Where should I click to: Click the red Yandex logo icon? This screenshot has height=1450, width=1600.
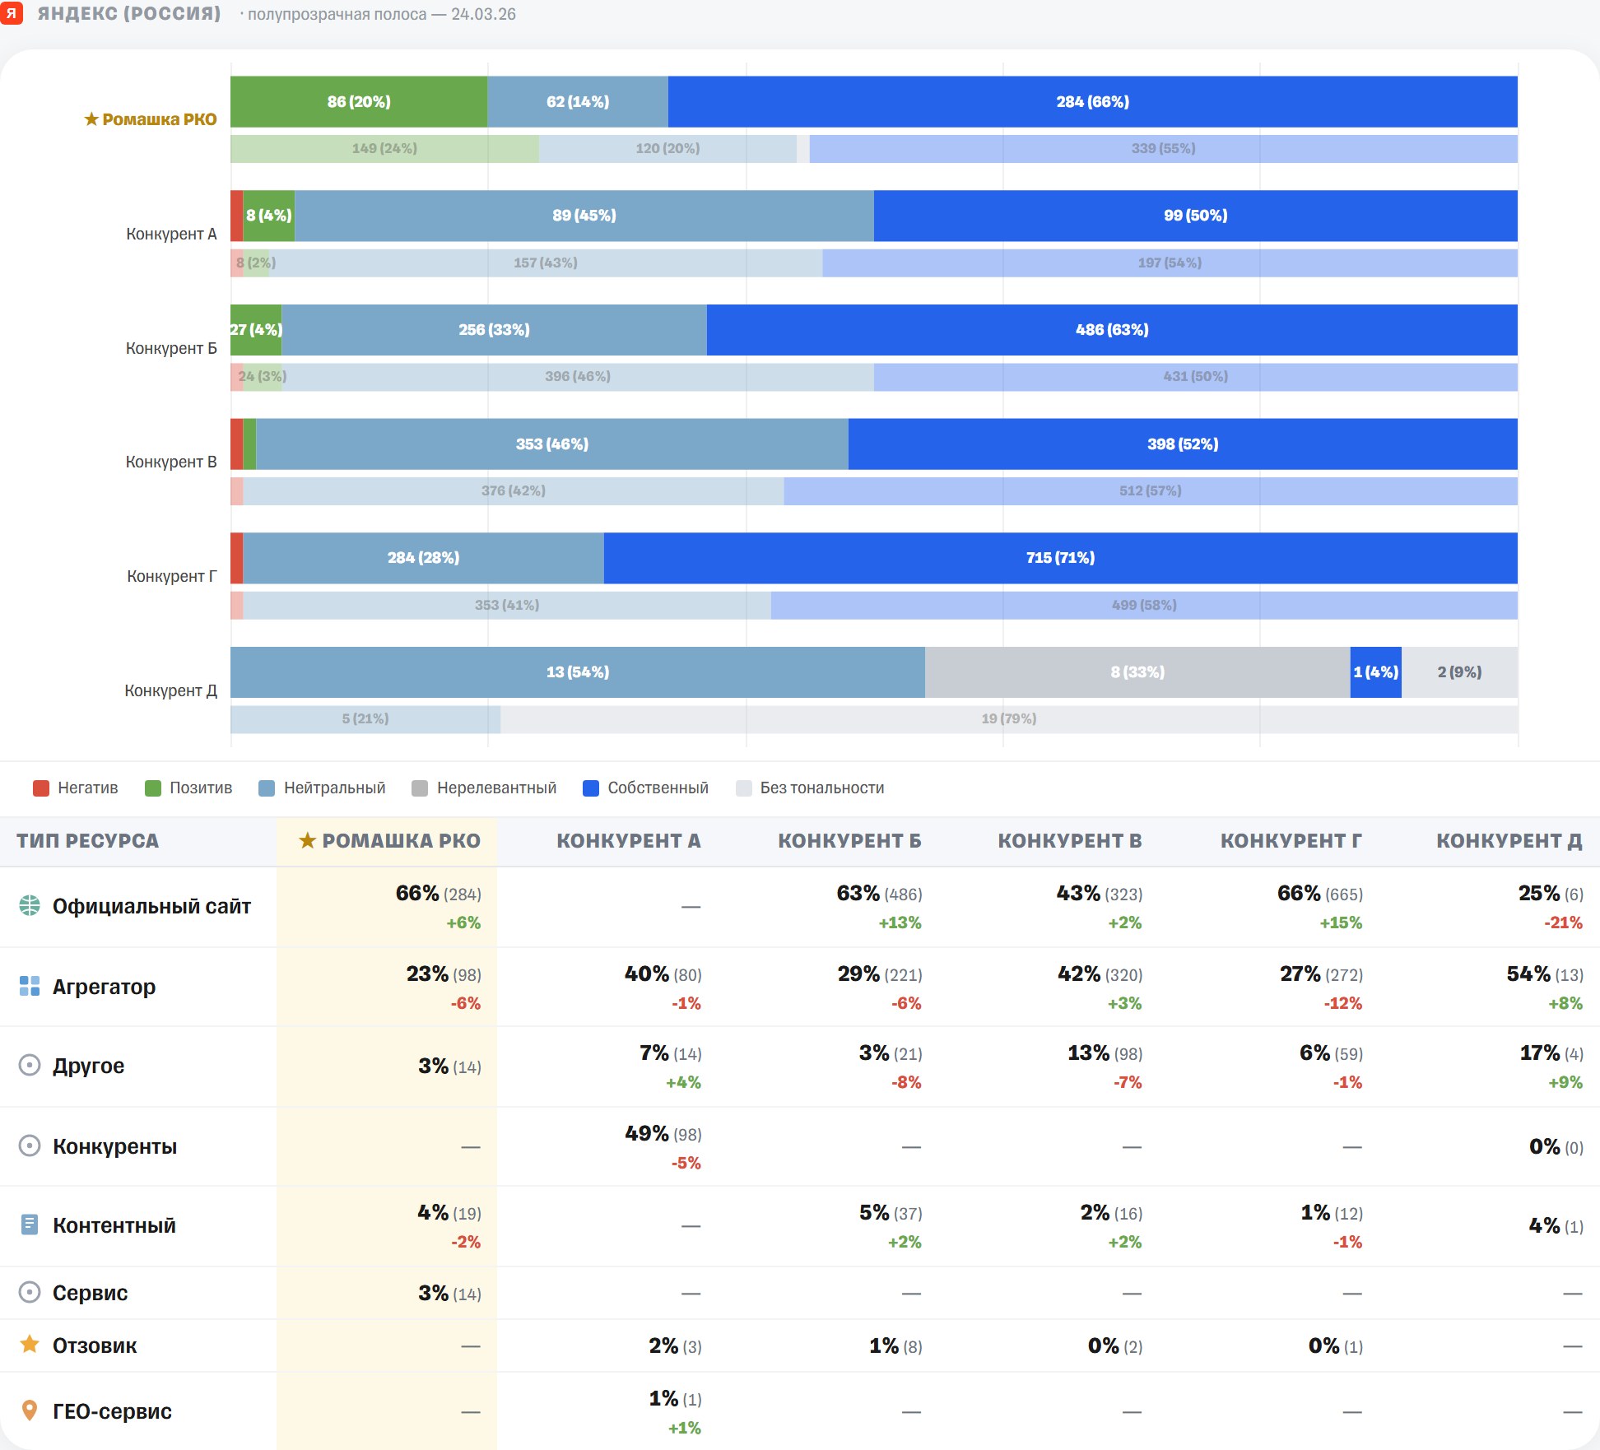point(11,13)
